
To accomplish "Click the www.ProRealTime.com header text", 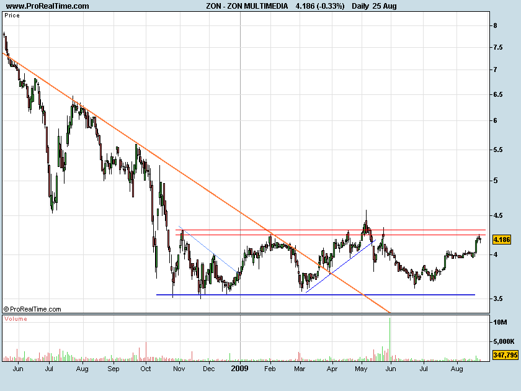I will pos(48,6).
